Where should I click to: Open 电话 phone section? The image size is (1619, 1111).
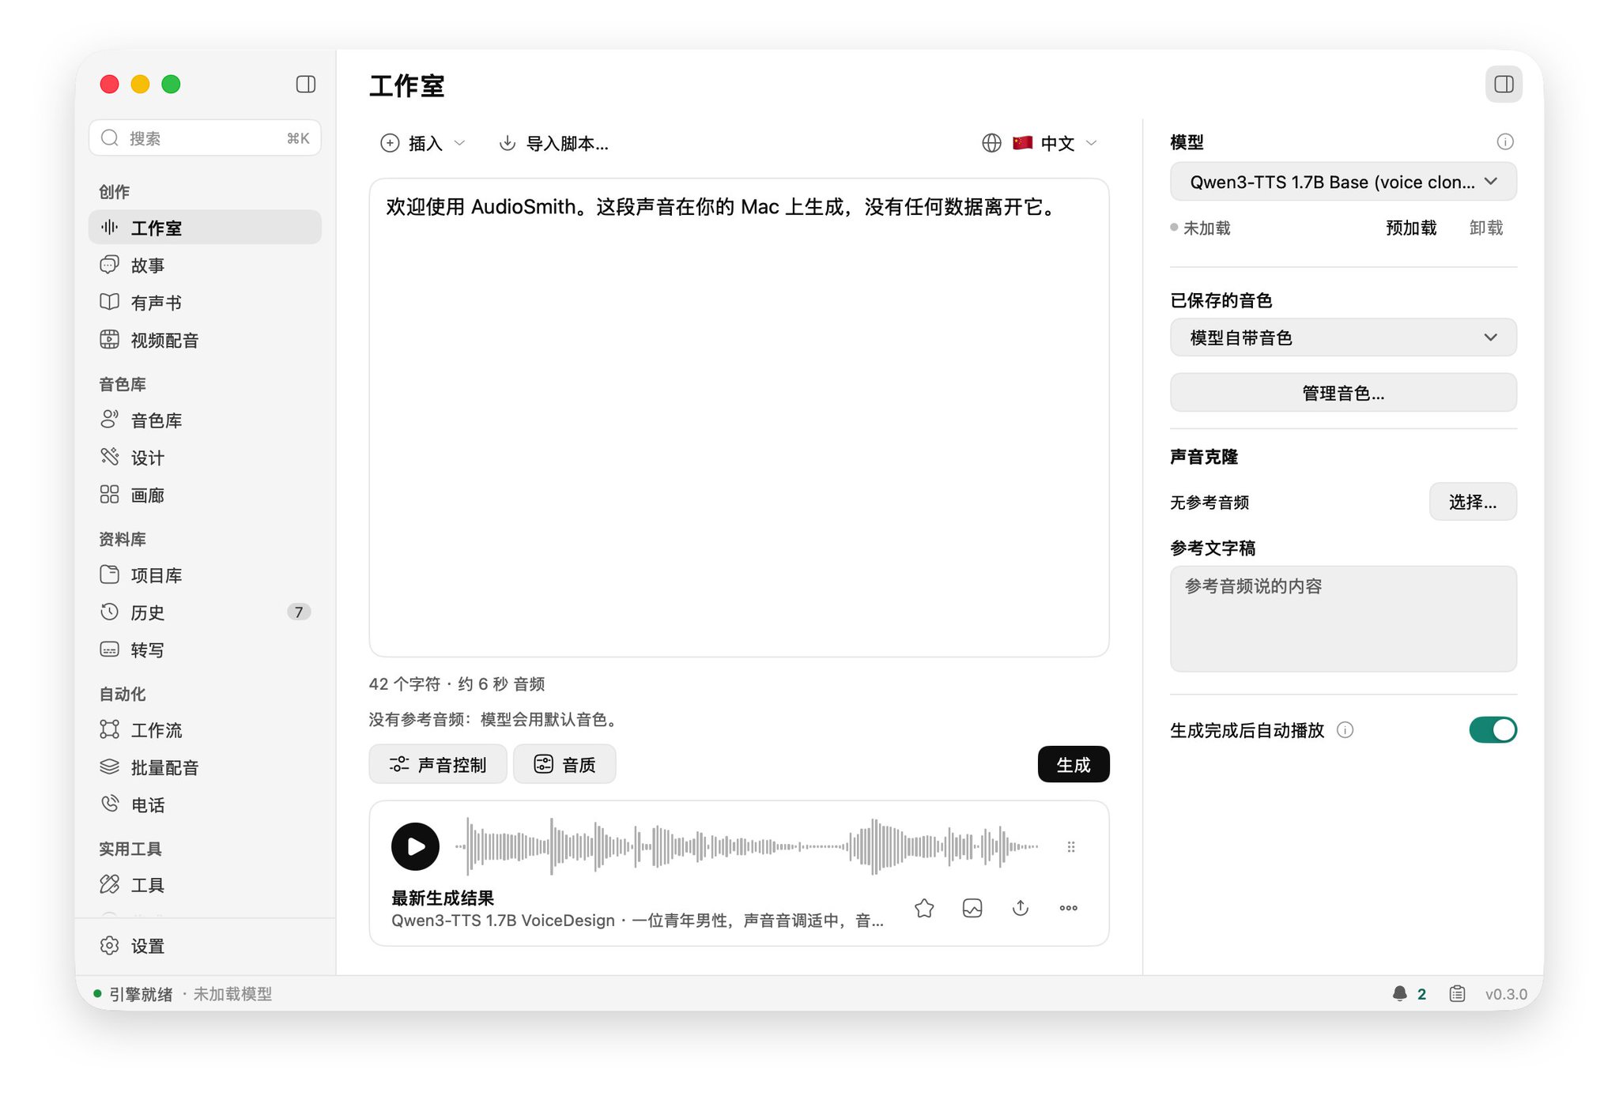click(x=205, y=804)
